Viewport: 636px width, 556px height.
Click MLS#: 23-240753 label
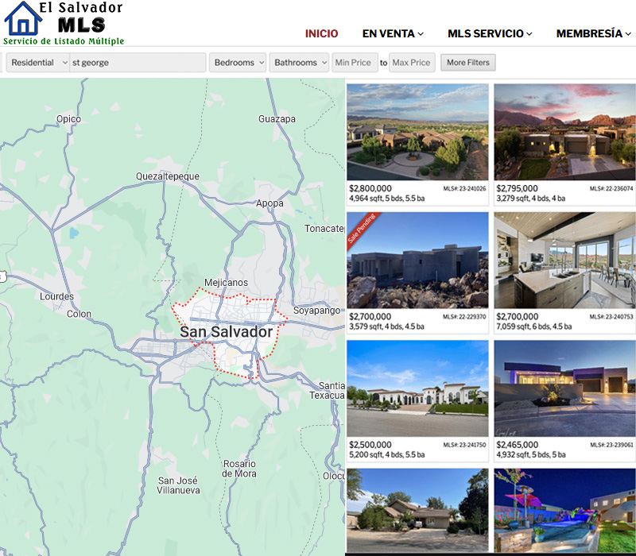(x=611, y=316)
